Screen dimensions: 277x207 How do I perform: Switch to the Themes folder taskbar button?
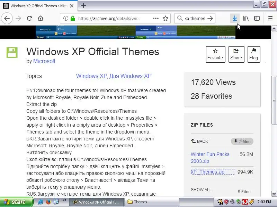tap(152, 202)
